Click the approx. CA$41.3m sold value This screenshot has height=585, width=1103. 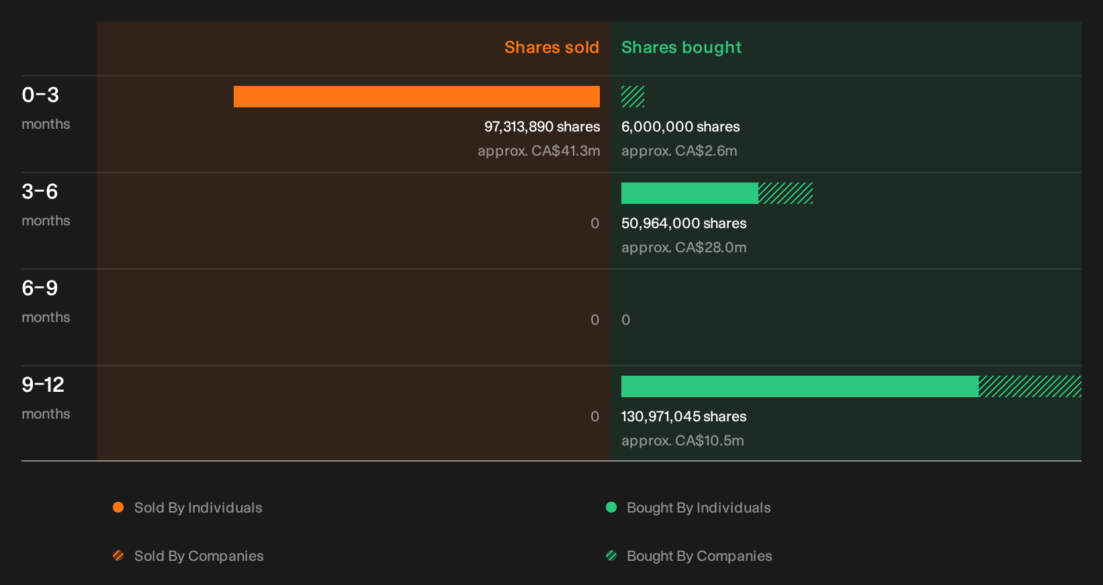539,151
